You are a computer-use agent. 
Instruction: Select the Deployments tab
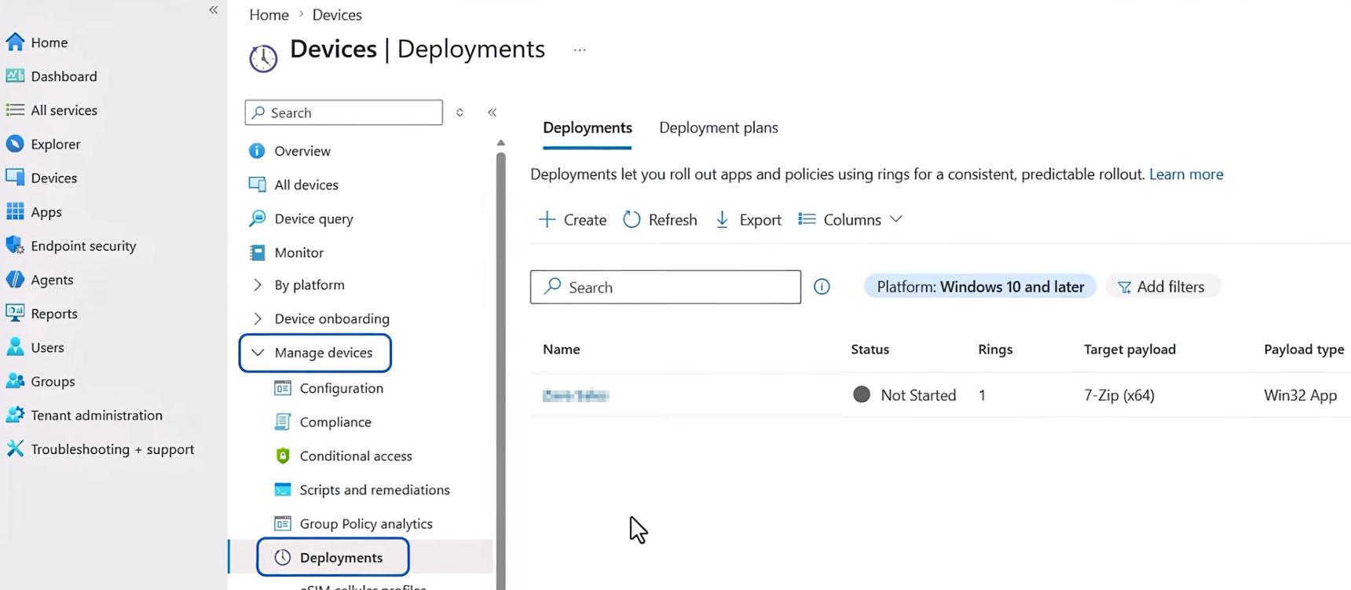588,127
